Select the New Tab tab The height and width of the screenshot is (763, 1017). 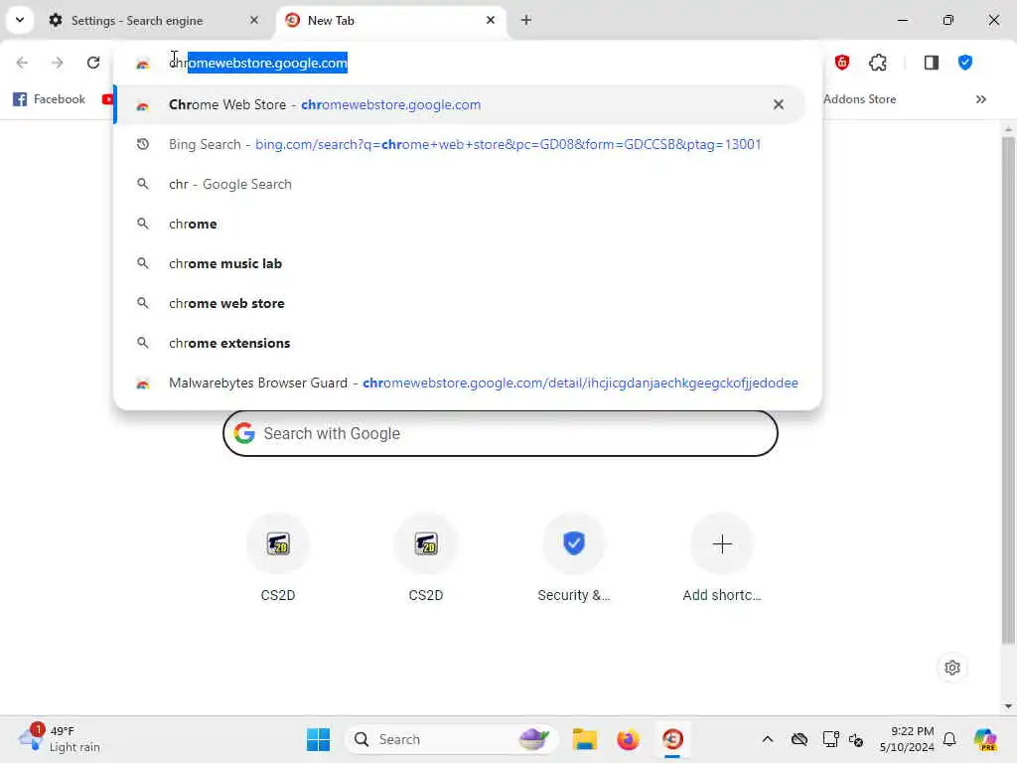point(391,21)
